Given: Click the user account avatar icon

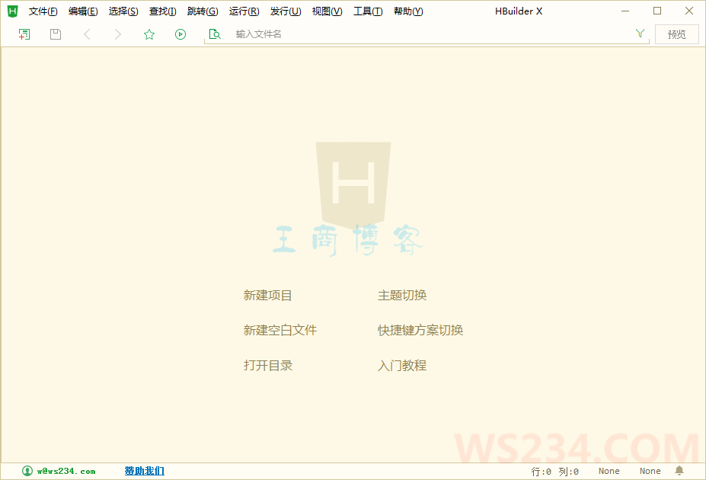Looking at the screenshot, I should pyautogui.click(x=27, y=471).
